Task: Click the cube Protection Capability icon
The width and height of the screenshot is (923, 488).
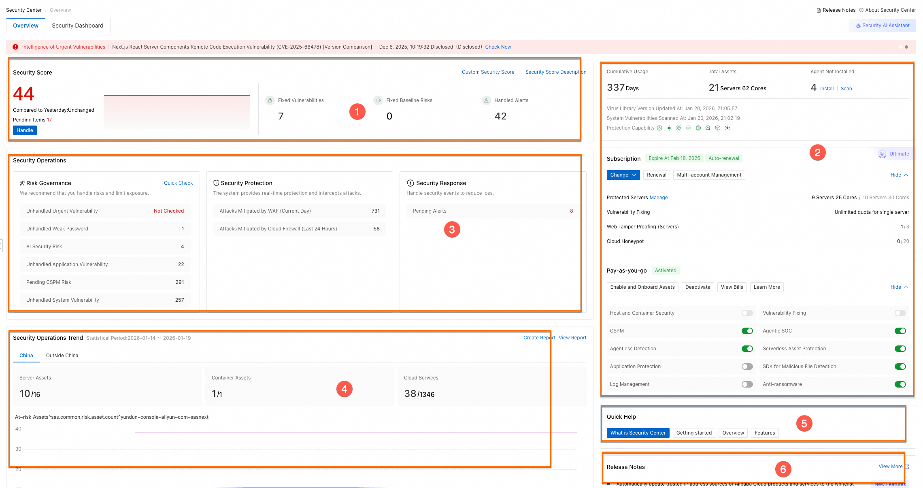Action: click(718, 128)
